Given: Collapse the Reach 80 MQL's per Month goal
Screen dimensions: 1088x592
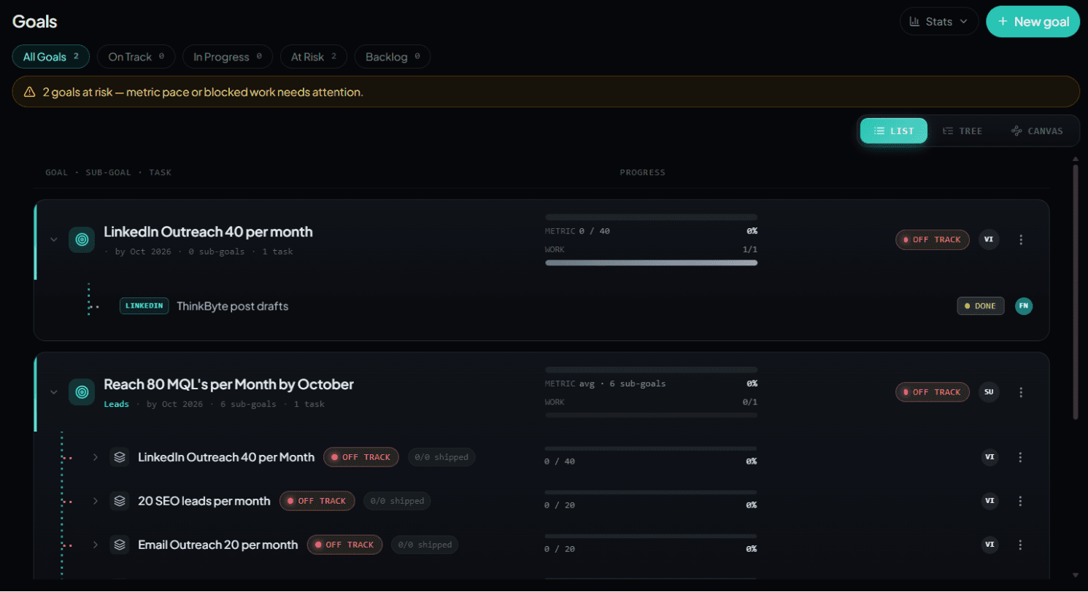Looking at the screenshot, I should 53,392.
